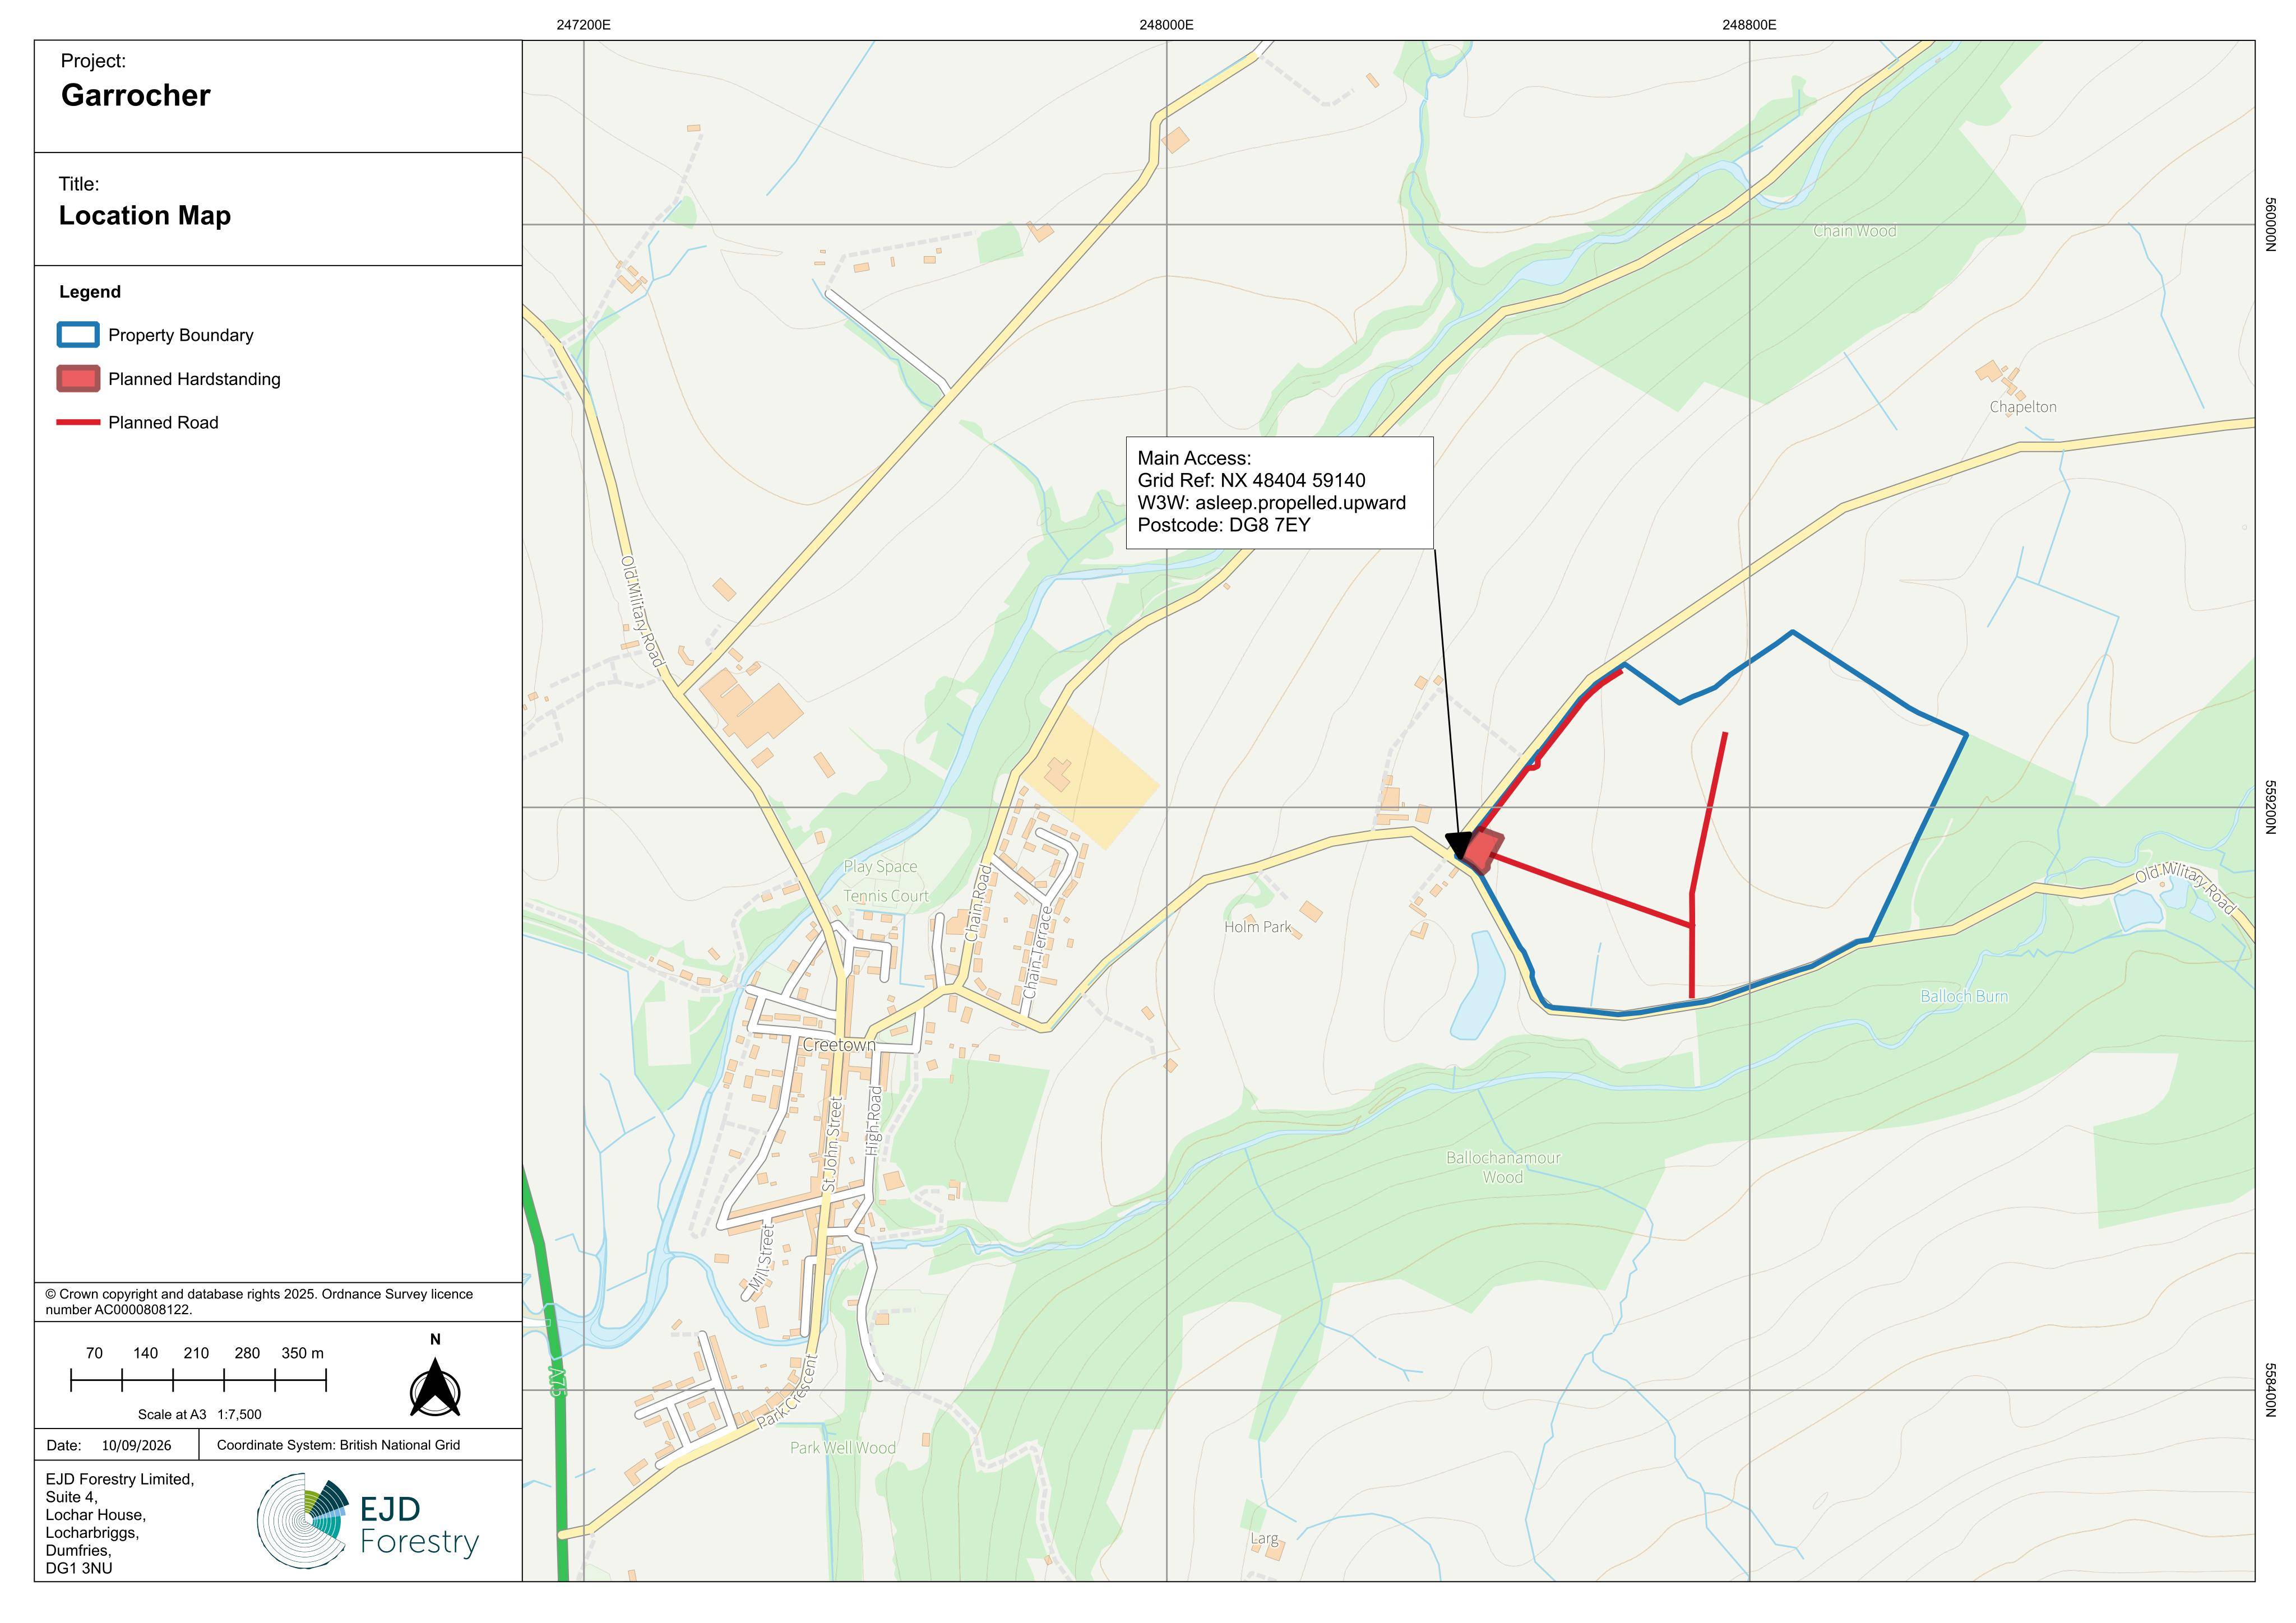Click the 'Park Well Wood' map label

pyautogui.click(x=843, y=1448)
